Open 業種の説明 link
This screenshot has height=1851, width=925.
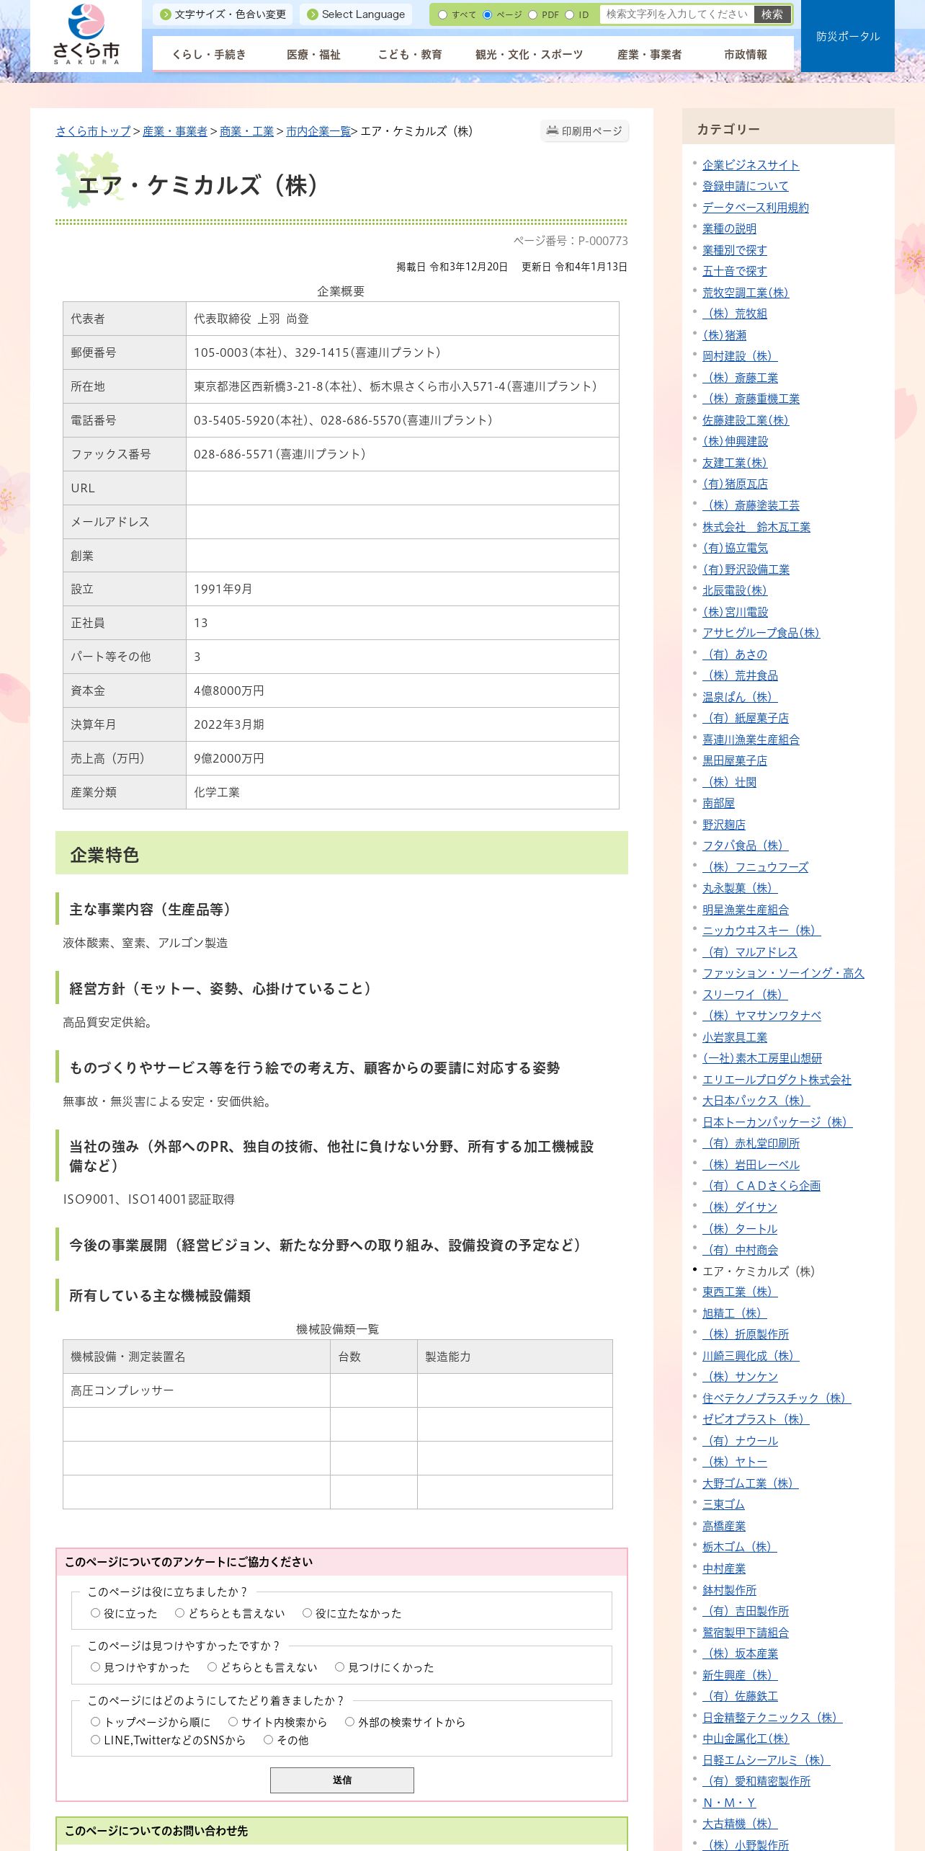(x=729, y=228)
